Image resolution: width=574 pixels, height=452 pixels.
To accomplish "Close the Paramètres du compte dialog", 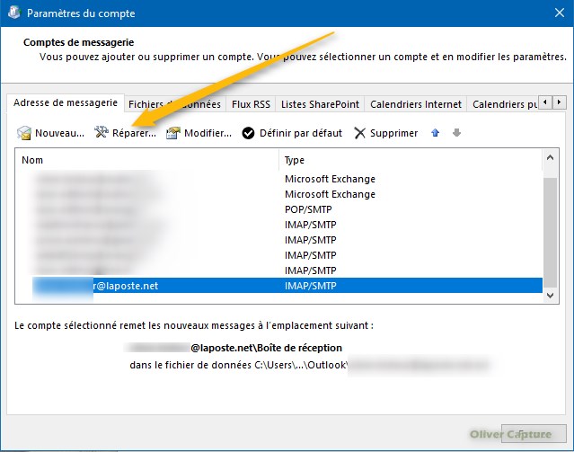I will (x=560, y=13).
